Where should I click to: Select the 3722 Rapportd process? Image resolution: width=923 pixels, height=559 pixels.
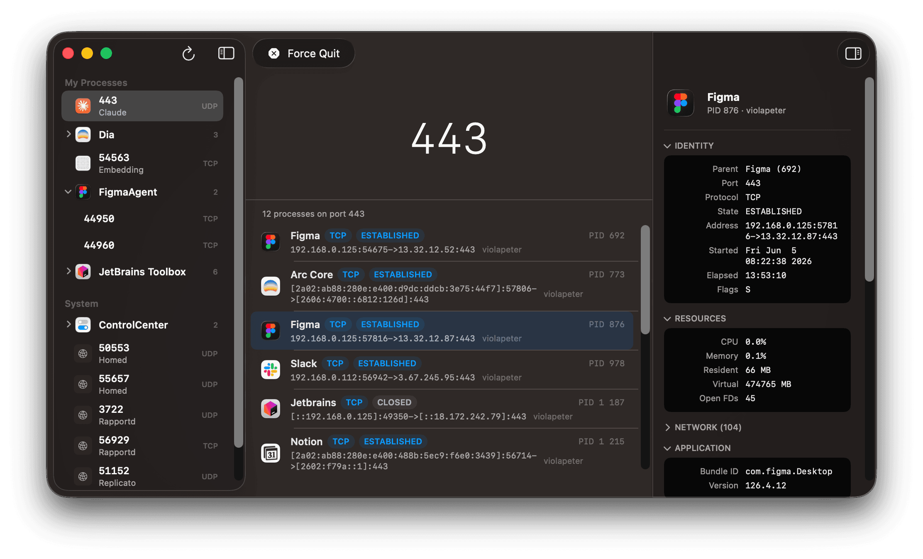coord(142,415)
